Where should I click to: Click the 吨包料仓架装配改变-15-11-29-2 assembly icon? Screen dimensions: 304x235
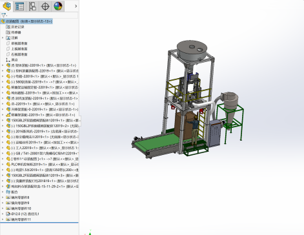8,187
